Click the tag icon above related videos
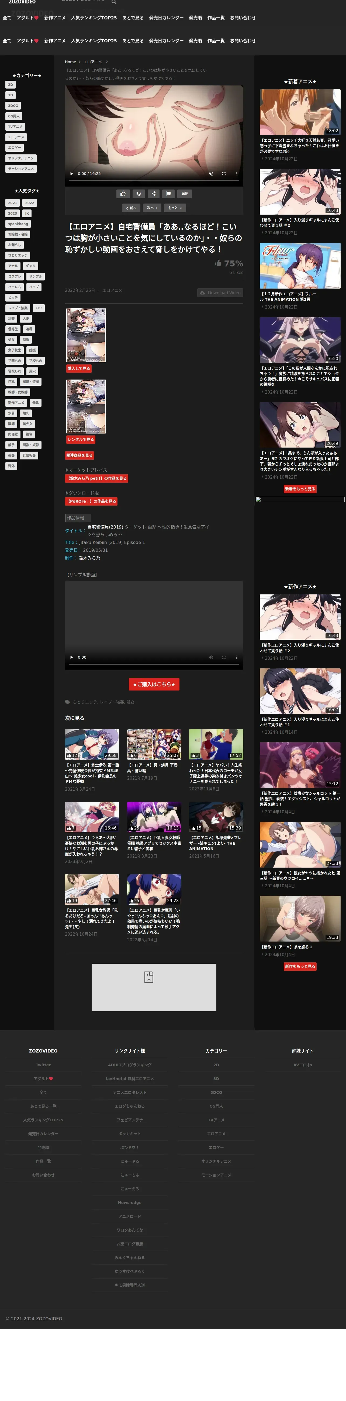This screenshot has height=1401, width=346. (68, 702)
